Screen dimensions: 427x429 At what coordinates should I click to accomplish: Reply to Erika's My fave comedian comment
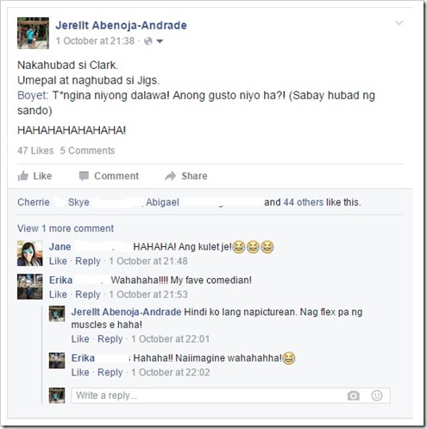click(x=88, y=294)
